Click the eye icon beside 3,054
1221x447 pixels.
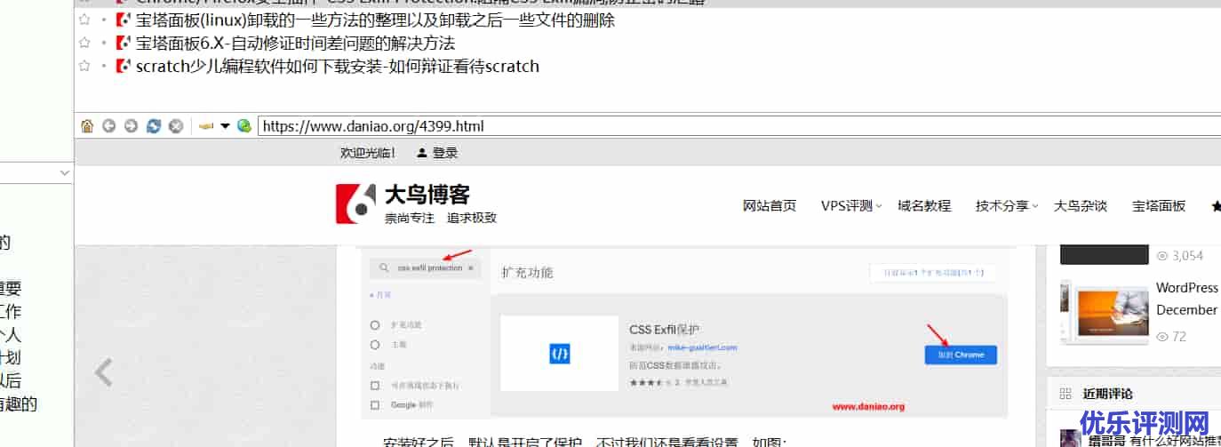coord(1162,256)
